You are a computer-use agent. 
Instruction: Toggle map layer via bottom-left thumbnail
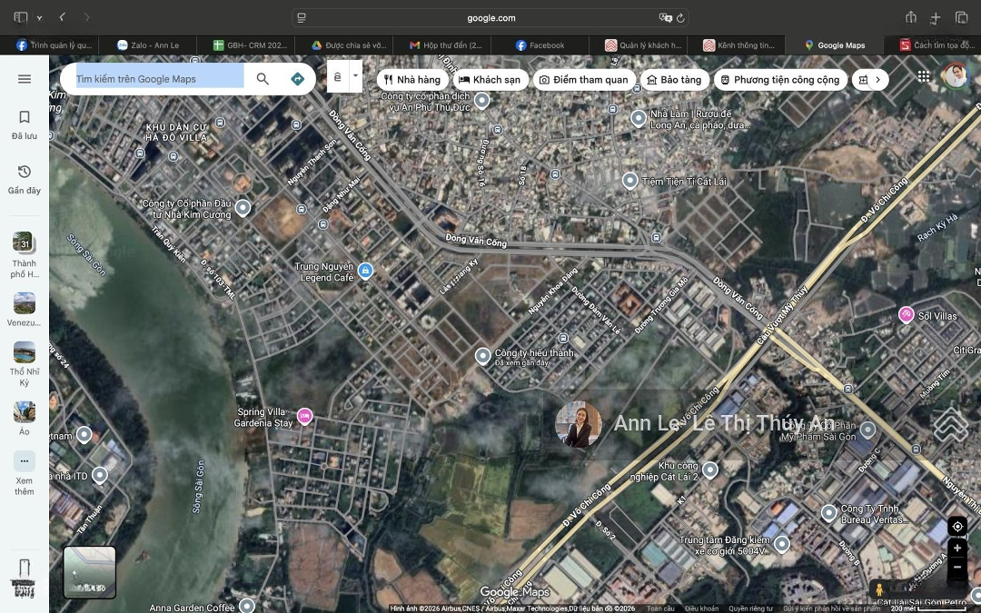90,571
